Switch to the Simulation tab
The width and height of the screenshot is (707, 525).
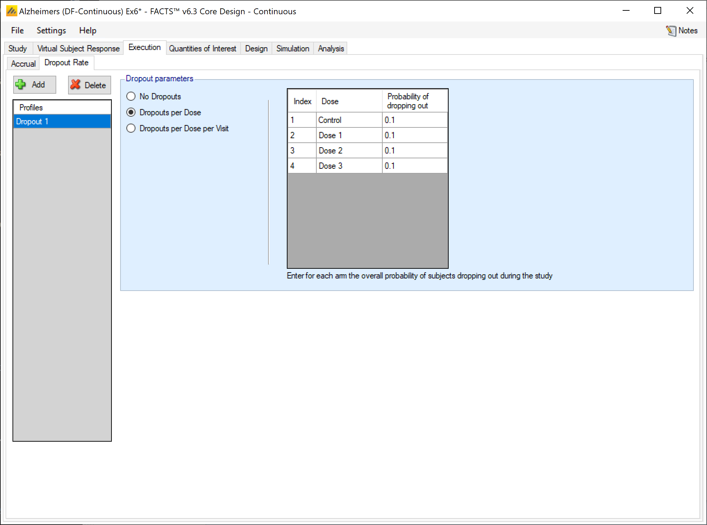tap(292, 48)
